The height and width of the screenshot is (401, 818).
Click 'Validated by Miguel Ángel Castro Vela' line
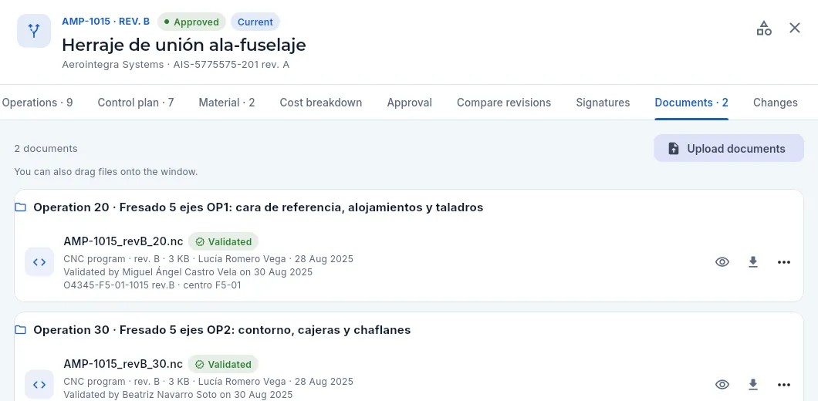point(188,271)
